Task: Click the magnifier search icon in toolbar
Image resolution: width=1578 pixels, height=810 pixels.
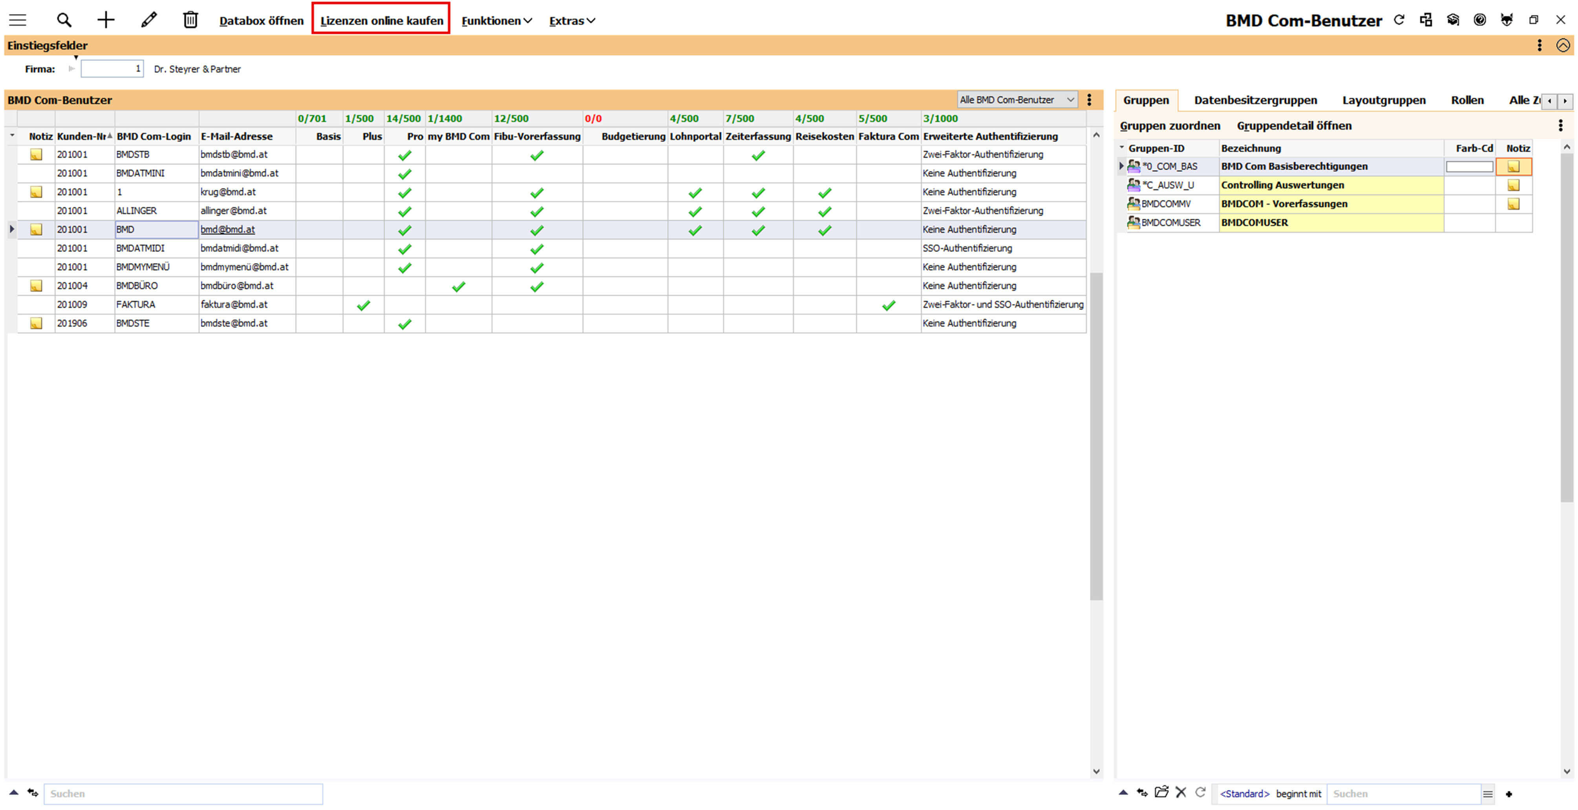Action: pos(64,20)
